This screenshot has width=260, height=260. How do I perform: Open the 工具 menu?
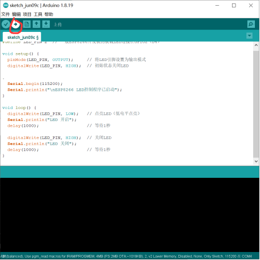38,14
